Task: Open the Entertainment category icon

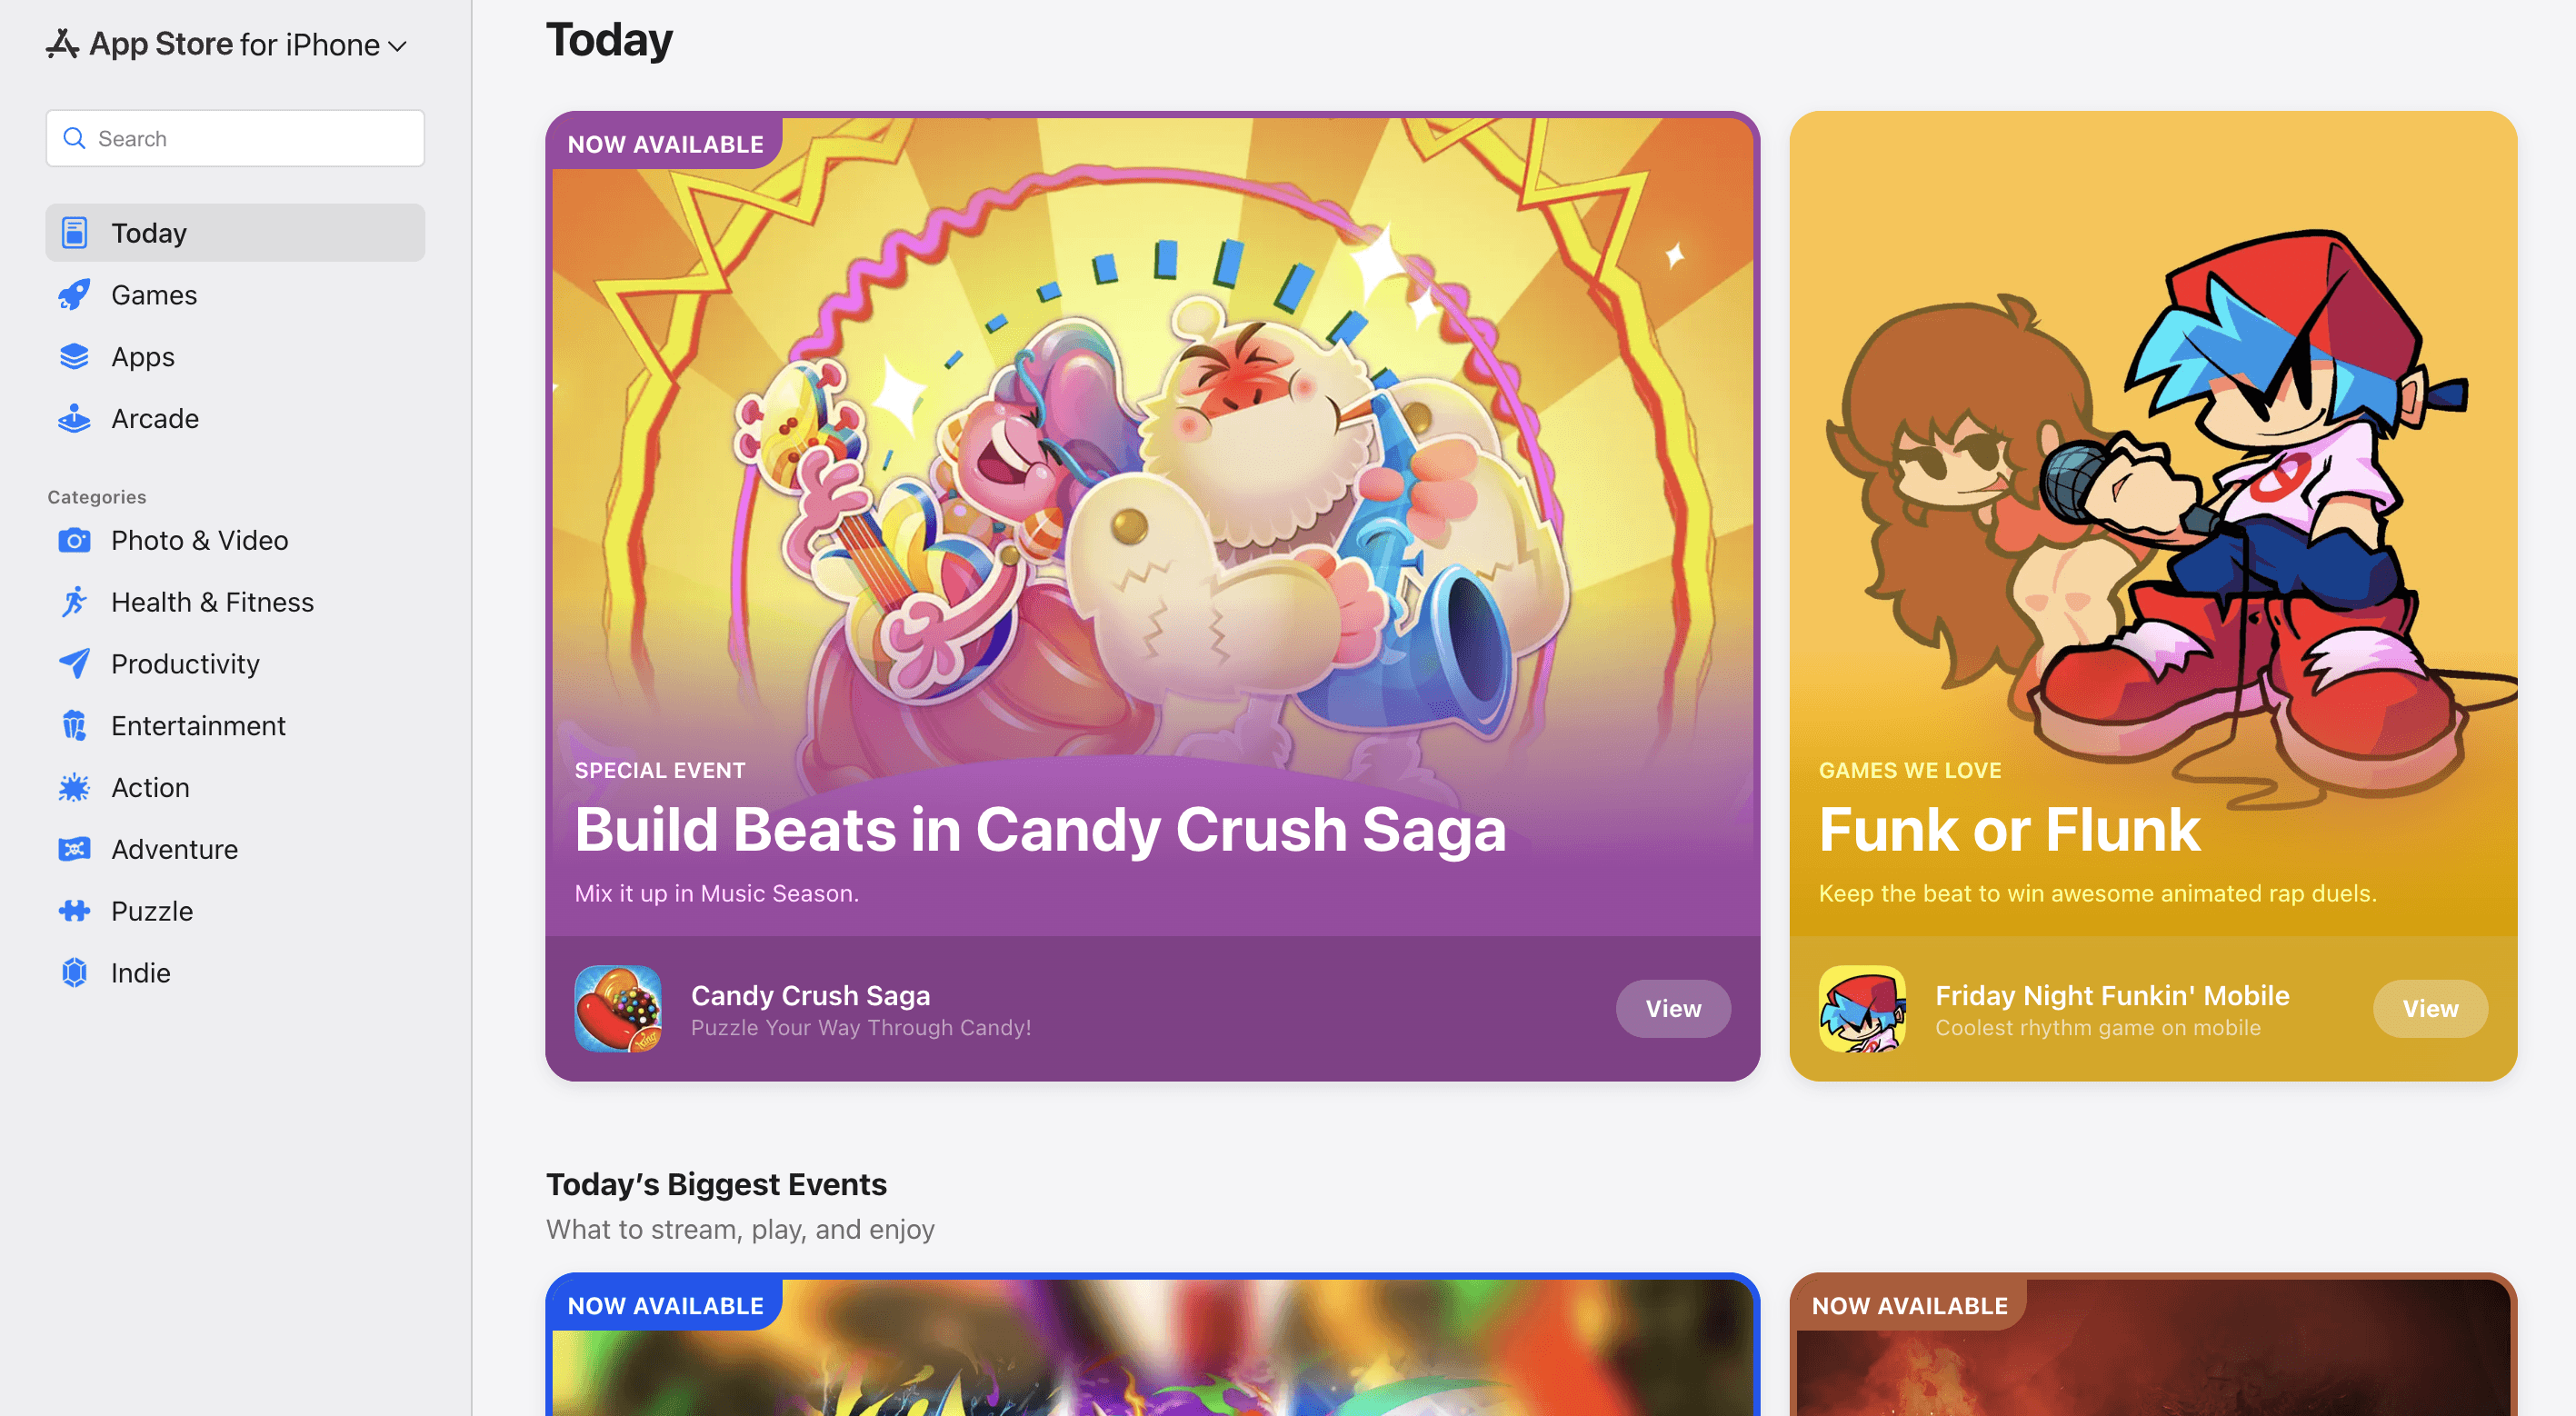Action: coord(74,725)
